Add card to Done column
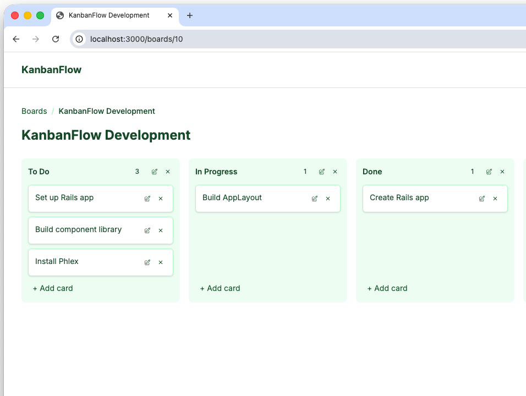The width and height of the screenshot is (526, 396). (387, 288)
